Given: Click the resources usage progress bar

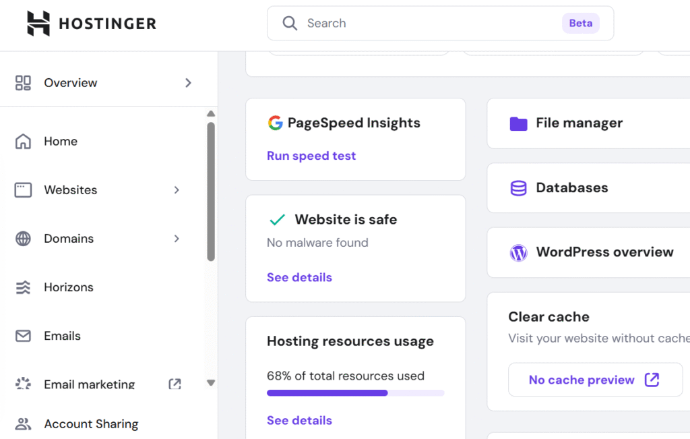Looking at the screenshot, I should click(x=356, y=392).
